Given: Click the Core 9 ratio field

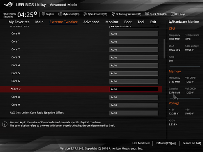Looking at the screenshot, I should click(134, 105).
